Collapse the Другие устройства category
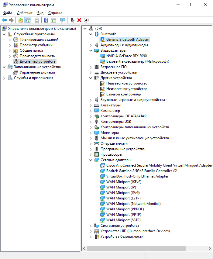213x259 pixels. [x=91, y=78]
